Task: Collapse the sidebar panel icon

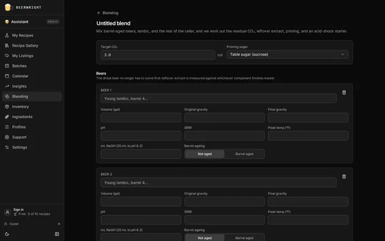Action: click(57, 234)
